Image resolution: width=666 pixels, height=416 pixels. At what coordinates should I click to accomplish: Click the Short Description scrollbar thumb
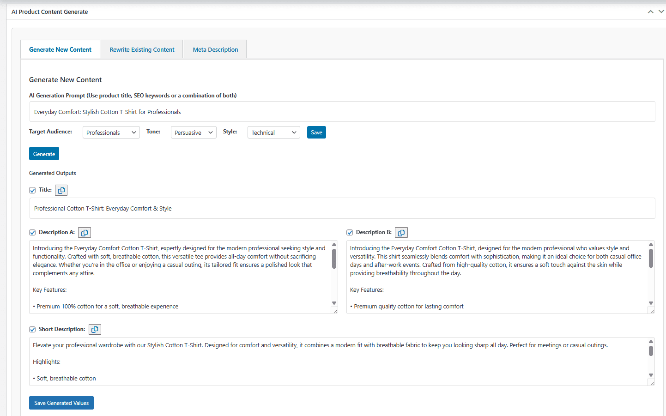point(651,351)
